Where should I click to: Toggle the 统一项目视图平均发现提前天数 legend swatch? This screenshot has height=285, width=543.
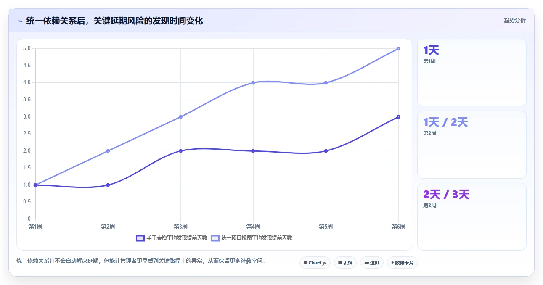(x=215, y=238)
